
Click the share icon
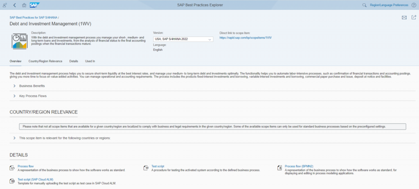click(414, 17)
